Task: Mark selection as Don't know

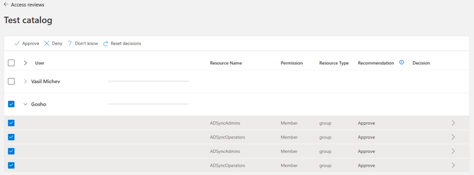Action: pos(82,43)
